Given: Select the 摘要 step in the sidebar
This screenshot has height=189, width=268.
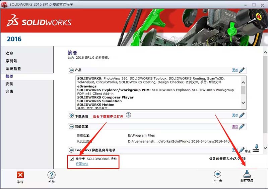Looking at the screenshot, I should click(9, 76).
